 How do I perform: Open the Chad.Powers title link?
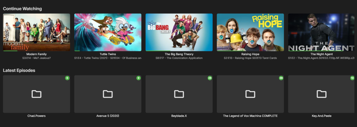click(x=36, y=116)
